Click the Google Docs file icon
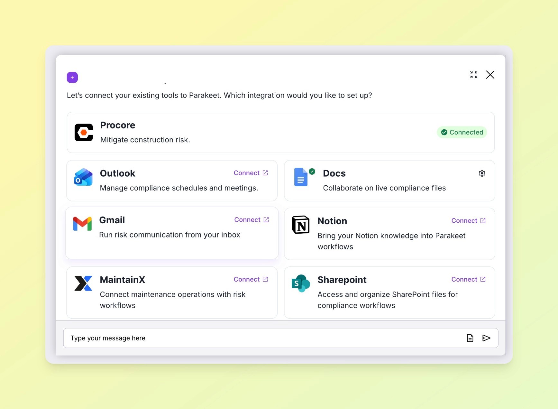 click(x=301, y=177)
